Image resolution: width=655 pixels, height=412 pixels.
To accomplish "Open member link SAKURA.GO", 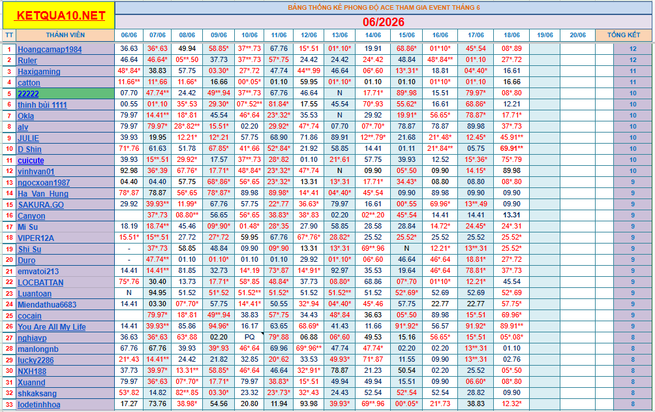I will tap(40, 204).
